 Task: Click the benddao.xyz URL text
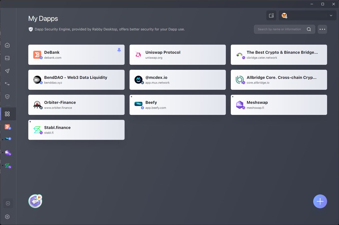click(53, 83)
